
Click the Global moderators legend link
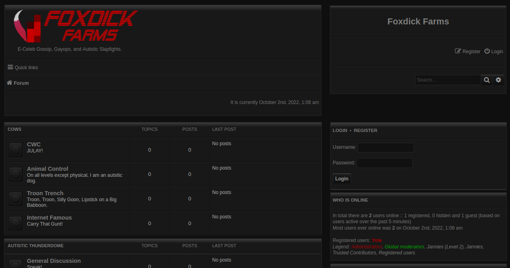click(404, 247)
